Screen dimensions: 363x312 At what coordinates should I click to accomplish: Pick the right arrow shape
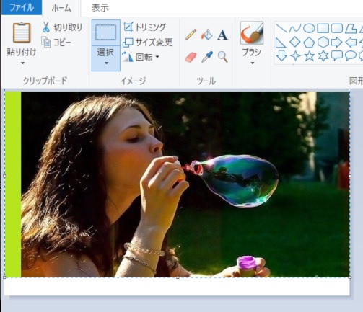336,43
